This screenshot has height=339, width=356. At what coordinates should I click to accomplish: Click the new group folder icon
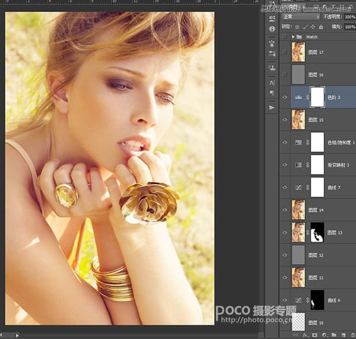[333, 335]
